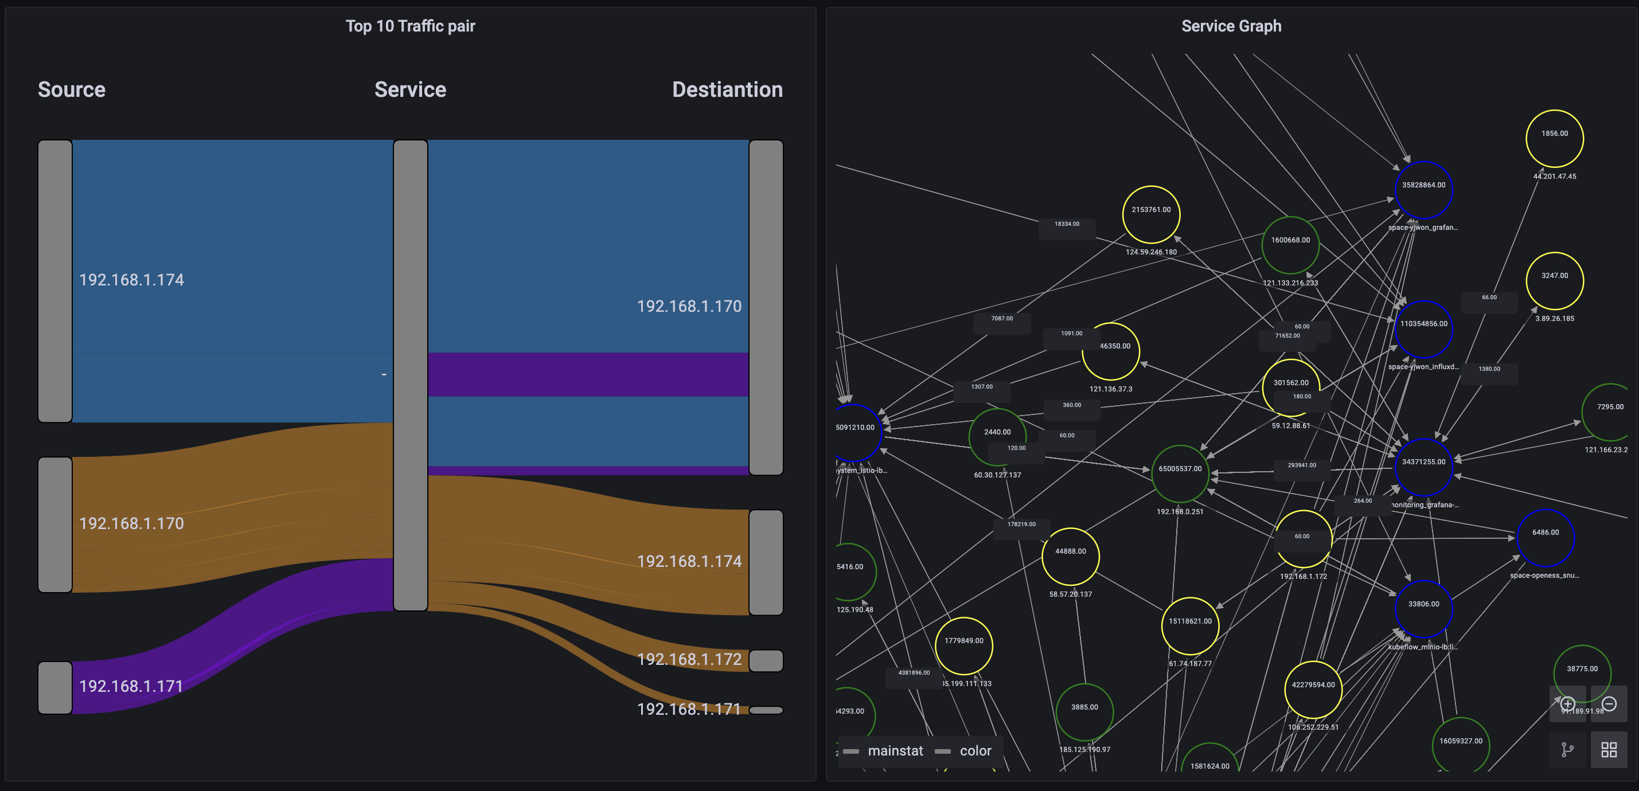The image size is (1639, 791).
Task: Zoom out of the Service Graph
Action: click(x=1609, y=704)
